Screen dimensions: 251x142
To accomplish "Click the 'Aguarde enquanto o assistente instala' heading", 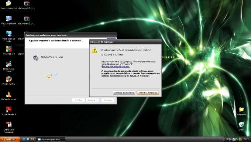I will tap(56, 41).
